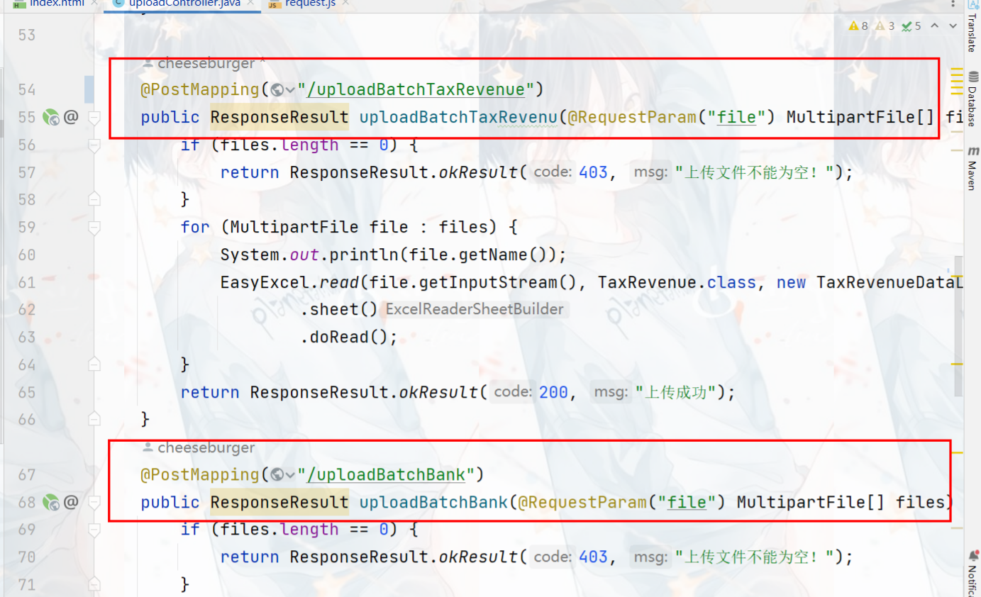Click the Spring bean gutter icon on line 68
This screenshot has height=597, width=981.
coord(51,503)
